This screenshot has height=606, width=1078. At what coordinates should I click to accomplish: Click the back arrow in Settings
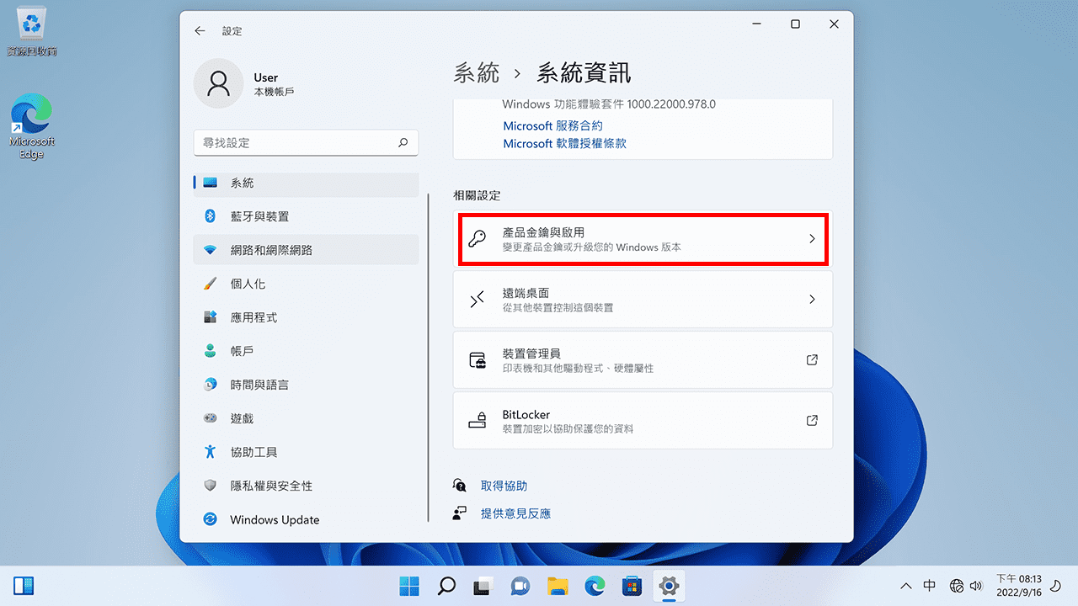pos(200,30)
